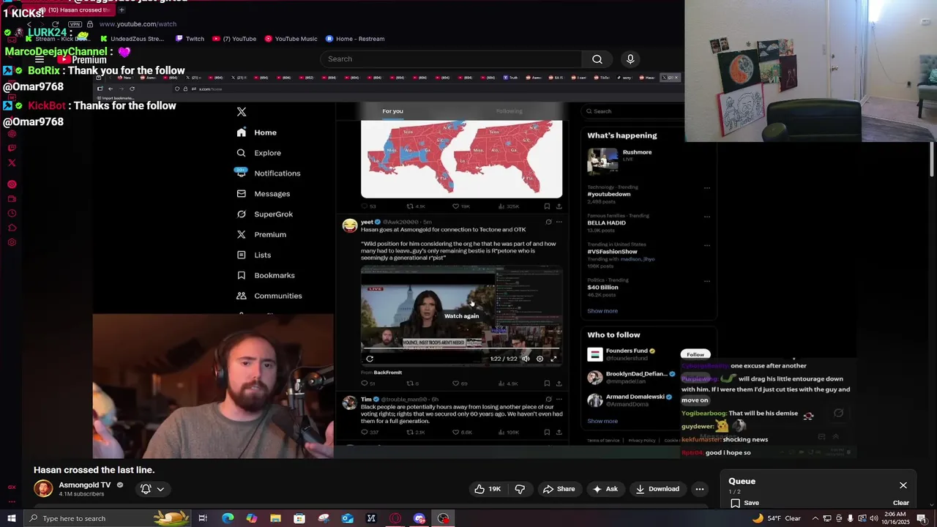Open X panel in Opera sidebar
The height and width of the screenshot is (527, 937).
(x=12, y=162)
